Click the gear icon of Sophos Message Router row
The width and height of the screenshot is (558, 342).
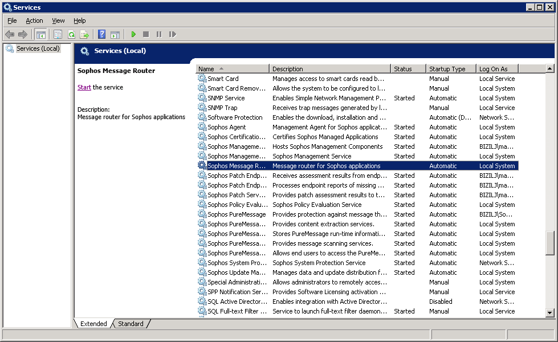(x=202, y=165)
